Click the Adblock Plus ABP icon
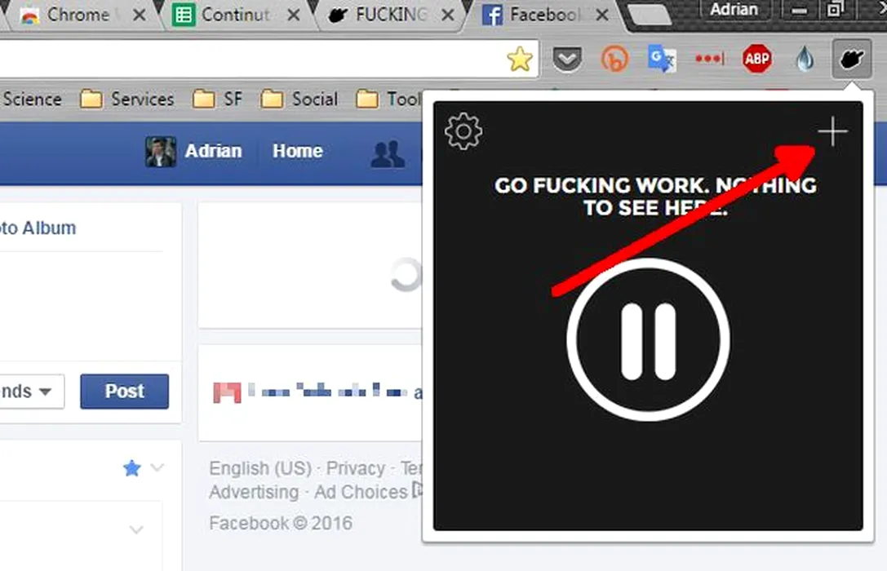The height and width of the screenshot is (571, 887). coord(757,59)
